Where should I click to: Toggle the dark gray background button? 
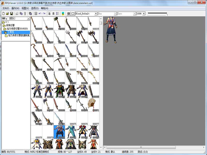(x=69, y=13)
